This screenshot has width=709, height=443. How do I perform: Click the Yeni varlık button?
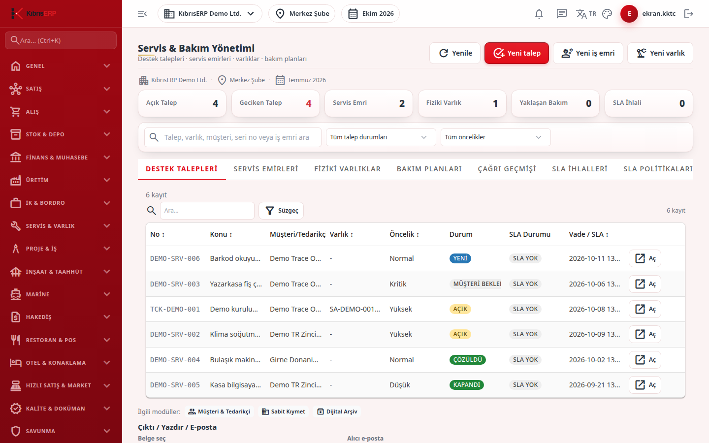click(x=660, y=53)
